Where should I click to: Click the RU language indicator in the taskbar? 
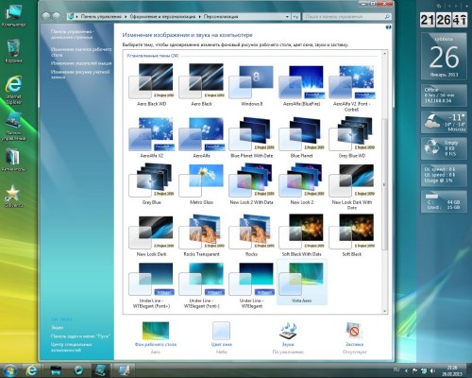pyautogui.click(x=396, y=369)
